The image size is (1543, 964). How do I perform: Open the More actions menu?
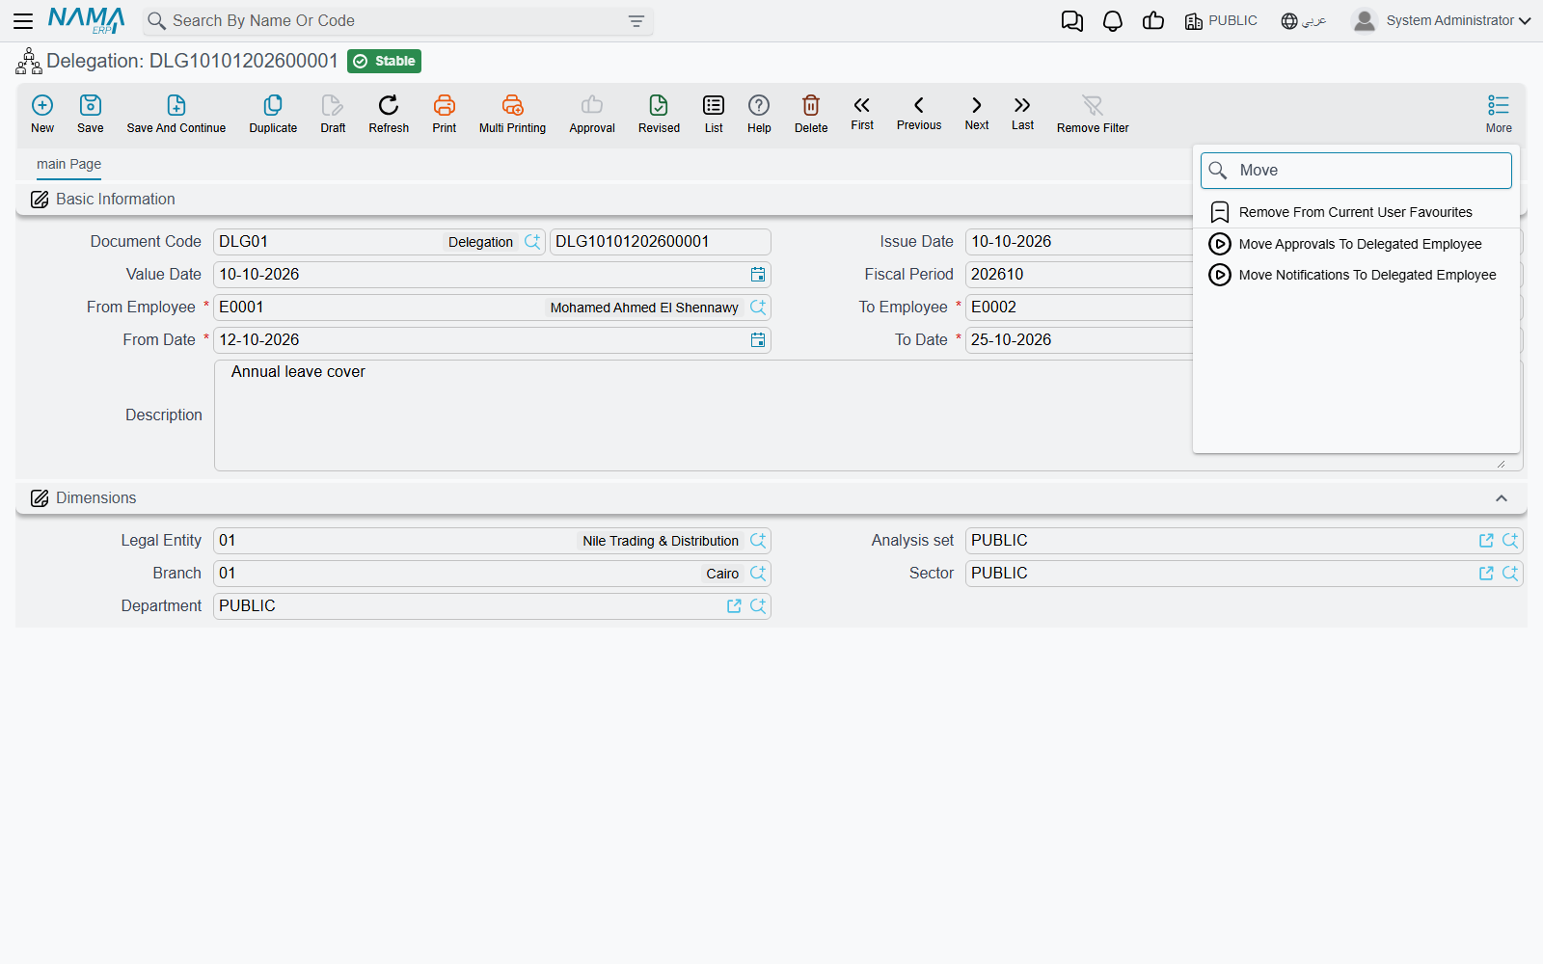point(1499,114)
